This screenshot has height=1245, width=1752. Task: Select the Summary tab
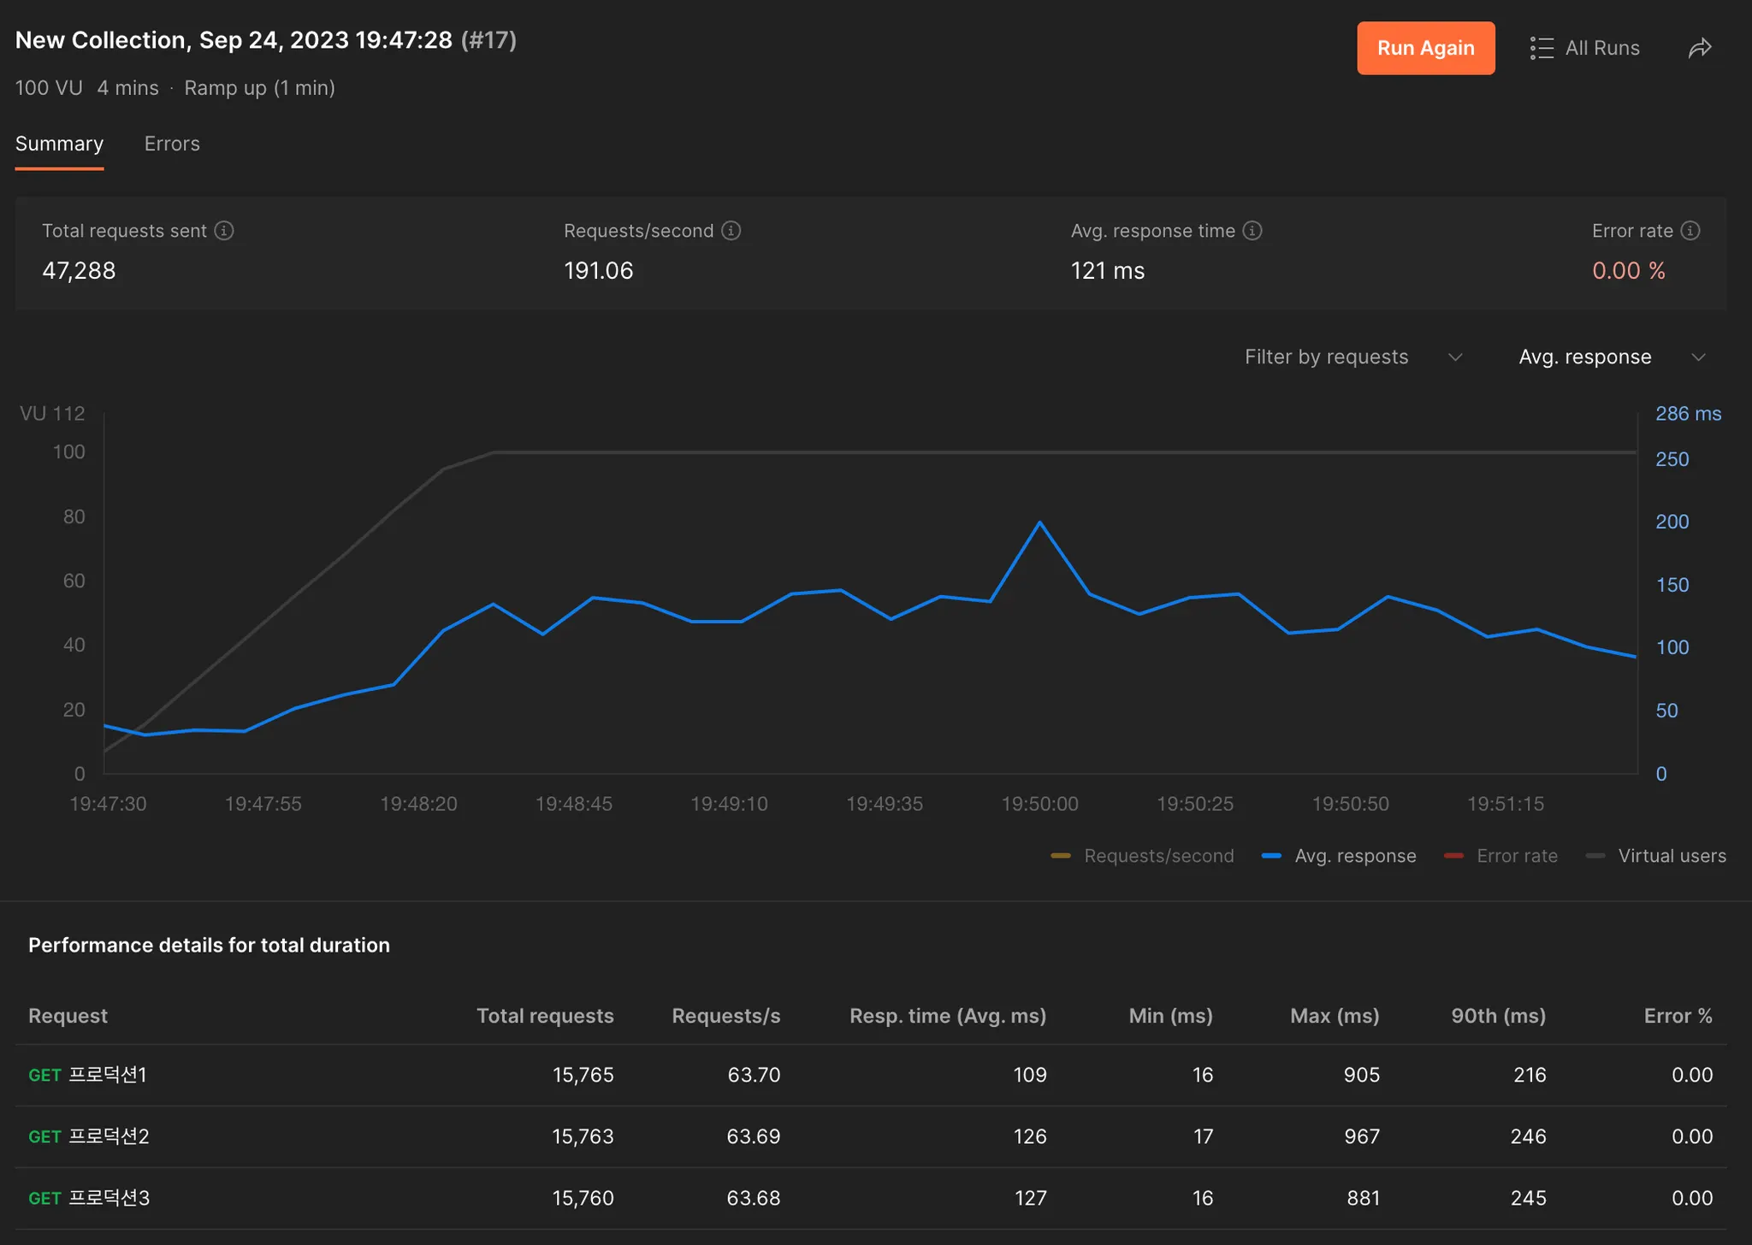pos(59,144)
